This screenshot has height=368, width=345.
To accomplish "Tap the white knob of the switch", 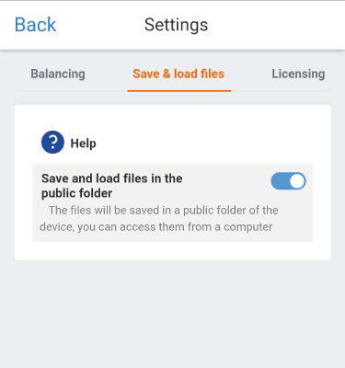I will pos(297,181).
